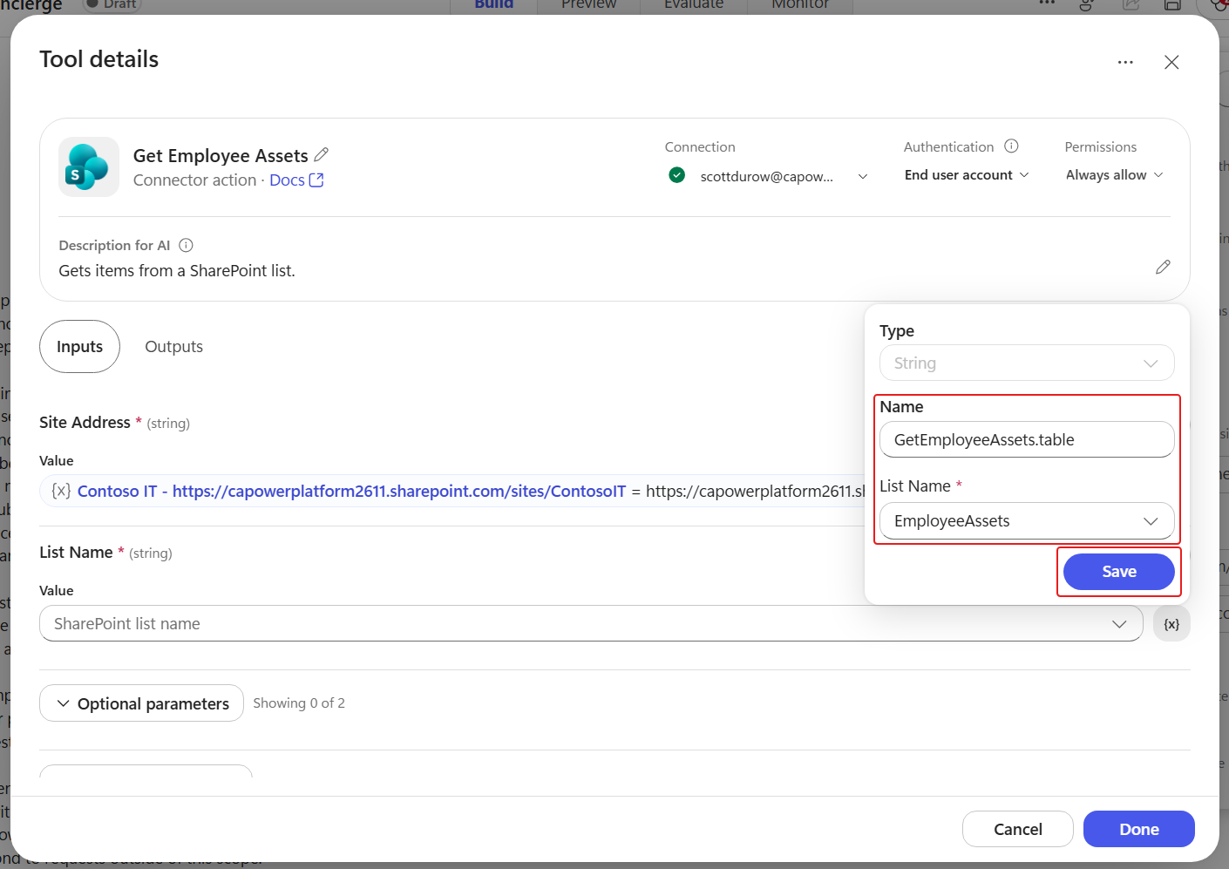Click the pencil icon beside Get Employee Assets
The width and height of the screenshot is (1229, 869).
pos(321,155)
